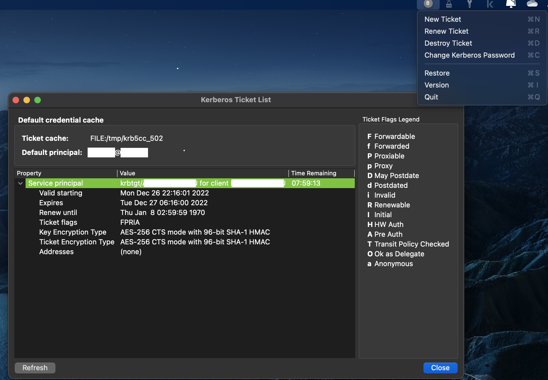Select the Ticket flags row
548x380 pixels.
click(x=58, y=222)
